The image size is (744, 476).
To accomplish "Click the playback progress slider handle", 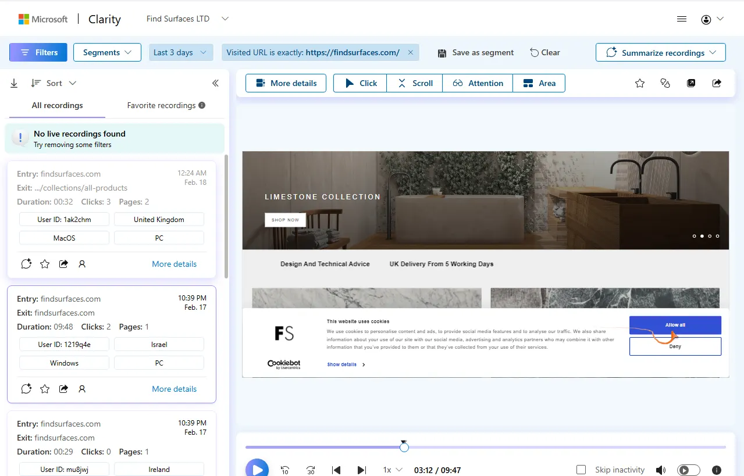I will (404, 447).
